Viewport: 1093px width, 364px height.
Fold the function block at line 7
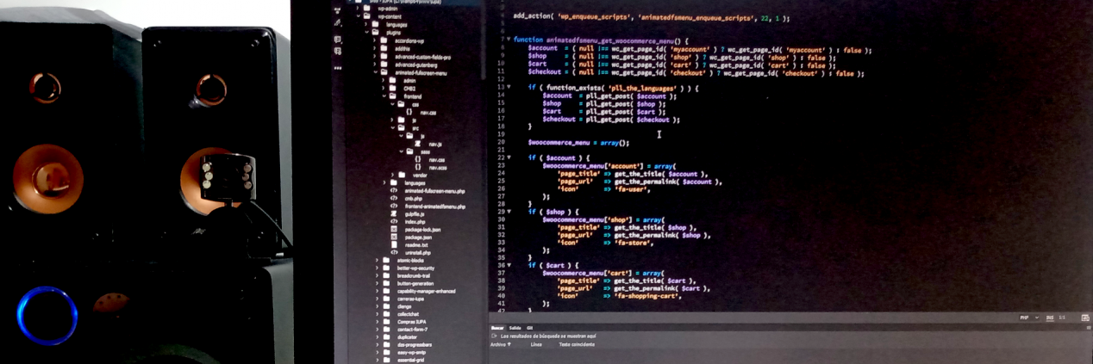[508, 40]
